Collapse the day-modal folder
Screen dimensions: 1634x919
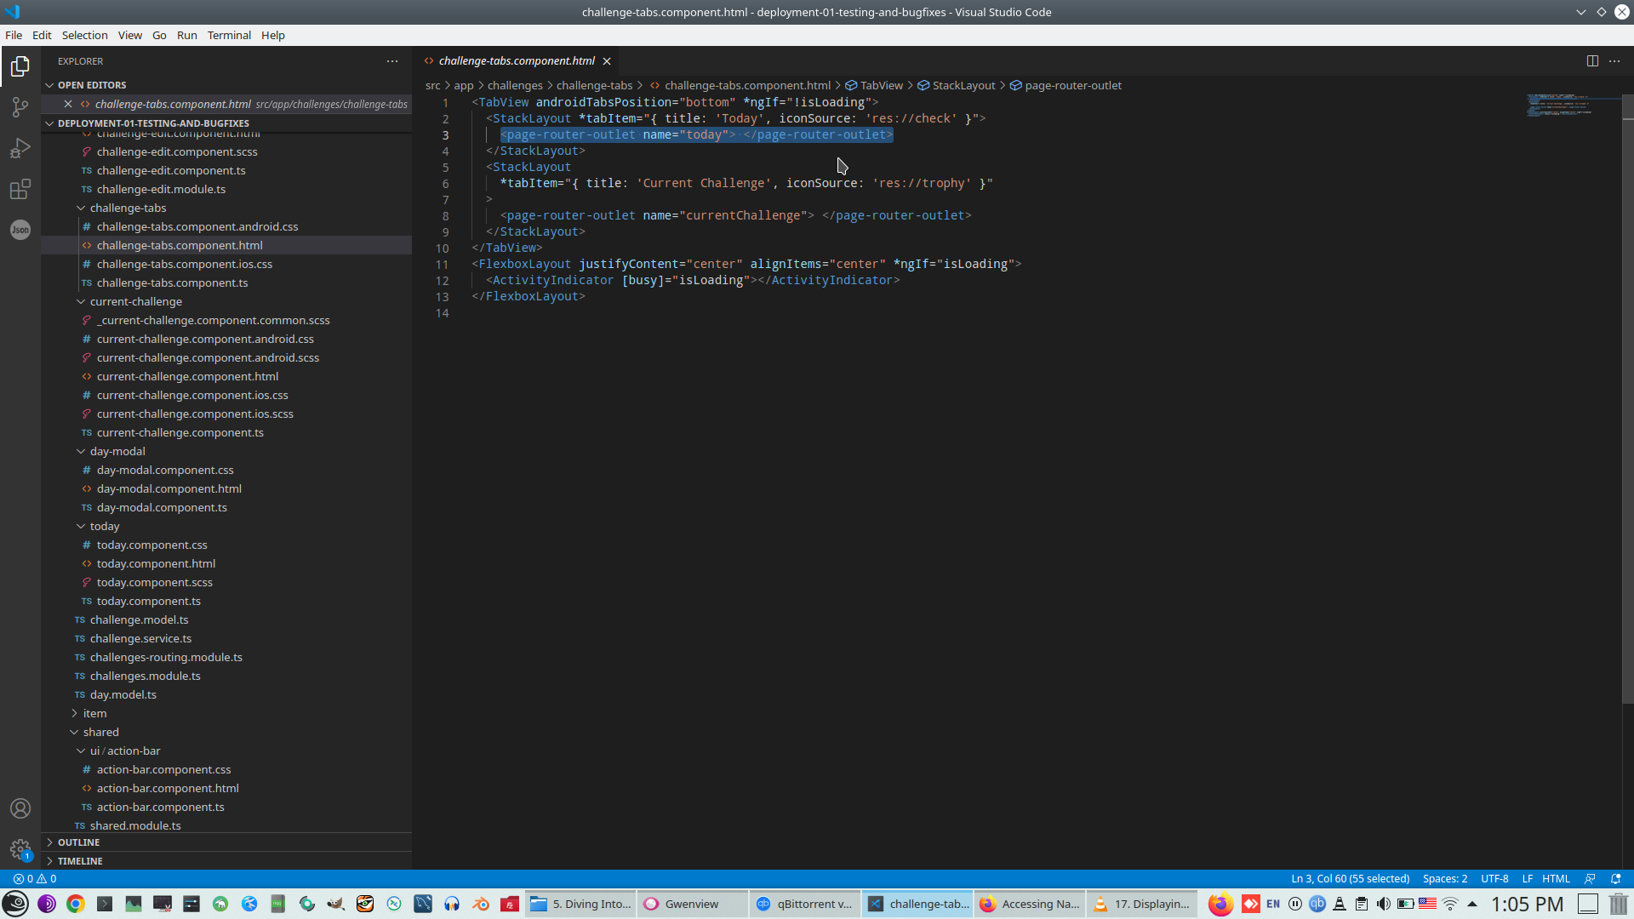(117, 451)
